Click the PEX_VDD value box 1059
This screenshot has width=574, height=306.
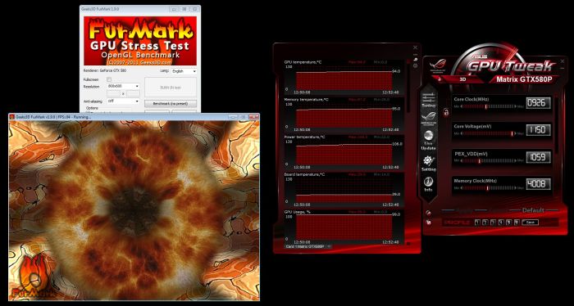[539, 157]
